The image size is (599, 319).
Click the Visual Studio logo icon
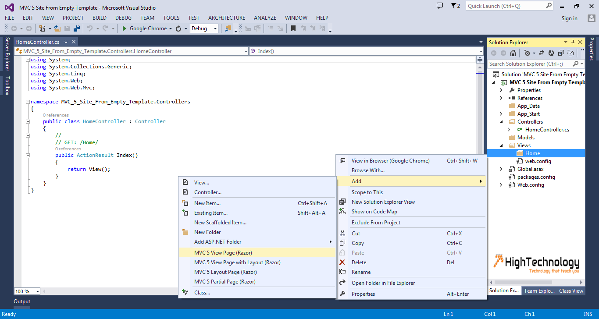[9, 7]
